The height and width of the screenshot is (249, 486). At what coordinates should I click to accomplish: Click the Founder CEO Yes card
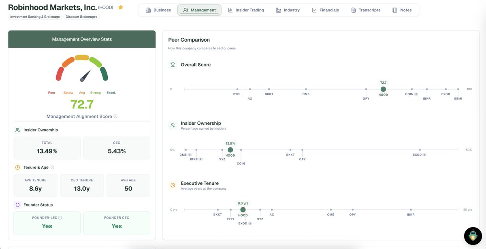[x=117, y=223]
